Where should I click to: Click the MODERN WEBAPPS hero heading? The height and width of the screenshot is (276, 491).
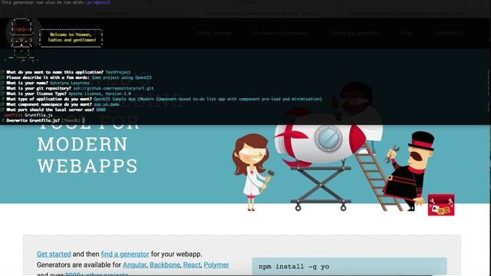click(87, 155)
